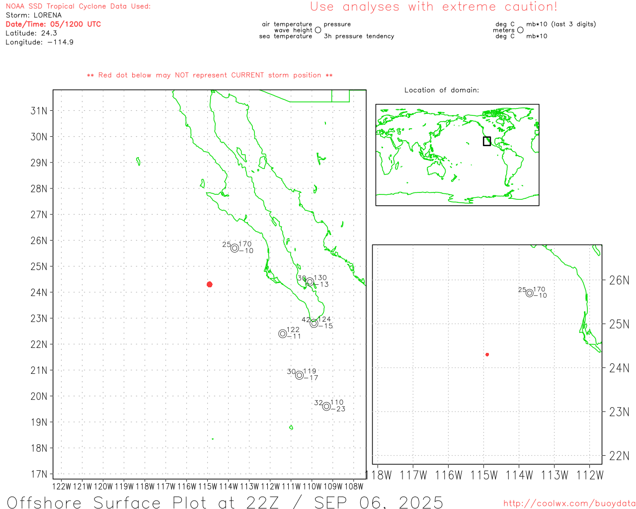Click 'NOAA SSD Tropical Cyclone Data Used:' header

tap(78, 6)
